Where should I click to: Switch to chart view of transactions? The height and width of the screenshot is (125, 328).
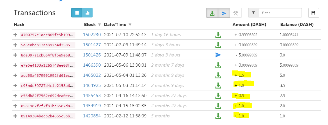pos(87,13)
